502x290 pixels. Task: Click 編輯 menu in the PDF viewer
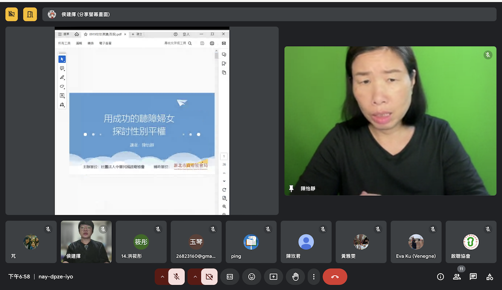[79, 43]
